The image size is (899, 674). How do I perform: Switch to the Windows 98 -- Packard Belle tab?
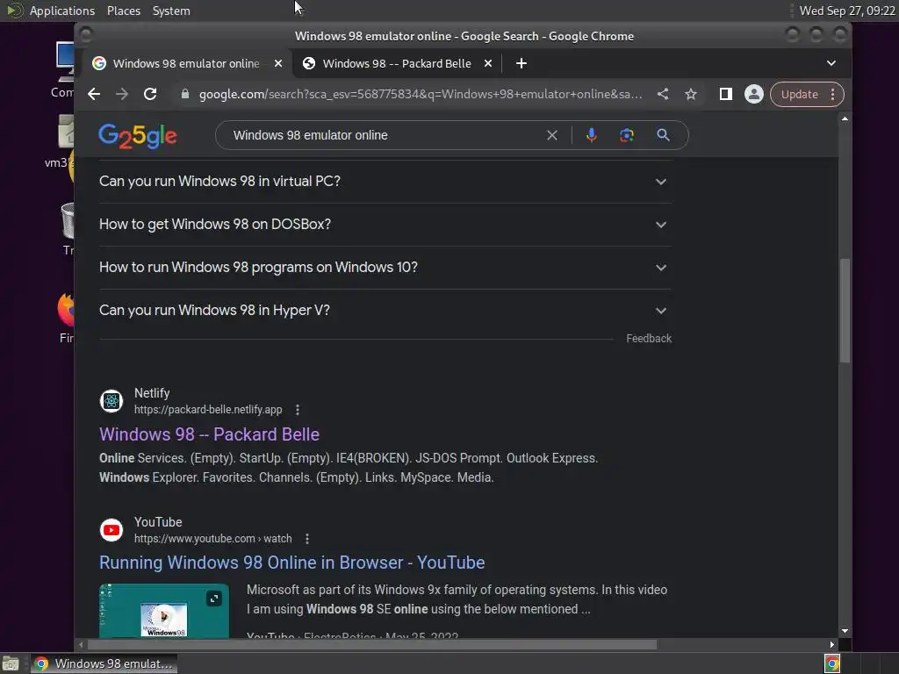point(397,63)
